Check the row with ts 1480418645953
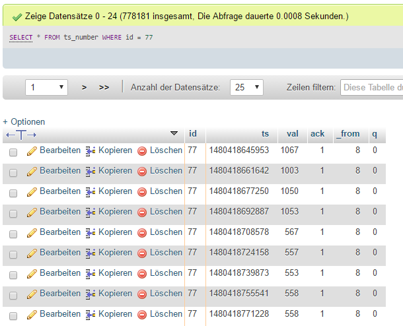This screenshot has width=403, height=326. coord(13,152)
